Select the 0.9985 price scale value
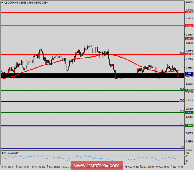 [189, 68]
